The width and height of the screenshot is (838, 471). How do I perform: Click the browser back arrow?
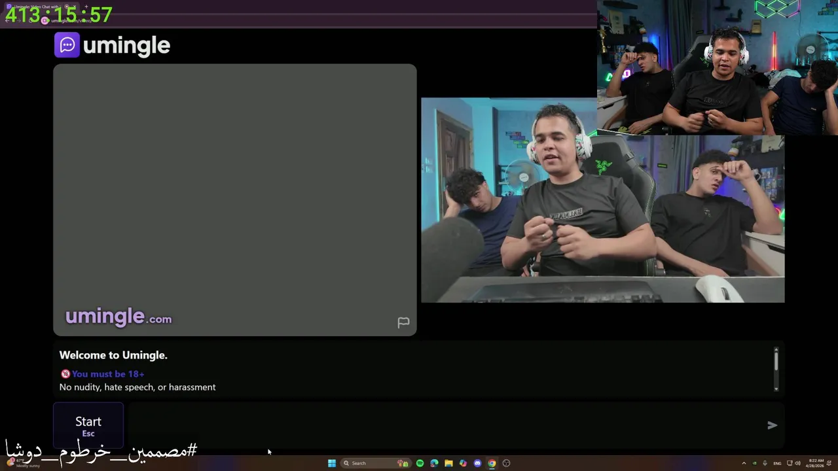7,21
